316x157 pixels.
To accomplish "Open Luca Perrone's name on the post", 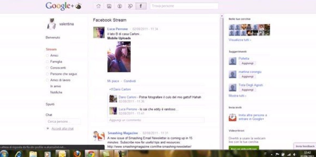I will pos(117,29).
